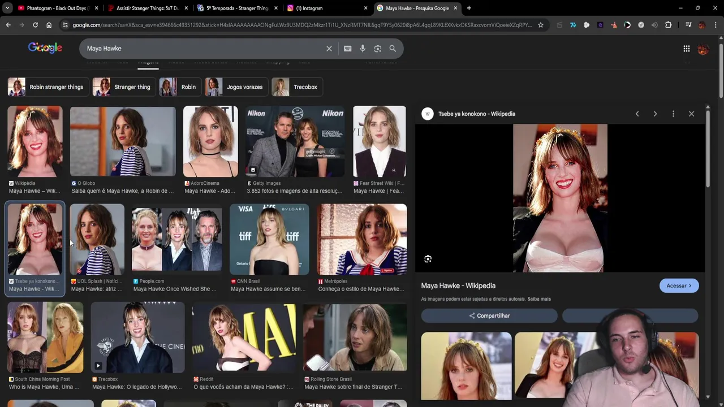Open preview panel three-dot options
The image size is (724, 407).
[x=673, y=114]
